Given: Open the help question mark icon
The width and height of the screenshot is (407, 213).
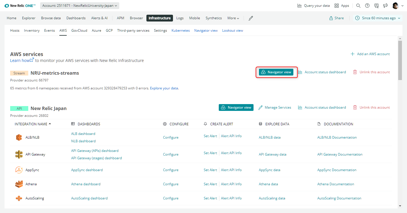Looking at the screenshot, I should coord(367,6).
